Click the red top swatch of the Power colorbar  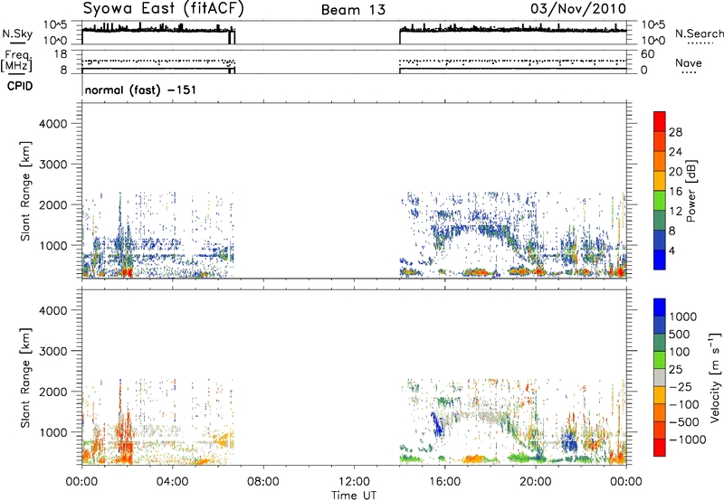point(660,121)
